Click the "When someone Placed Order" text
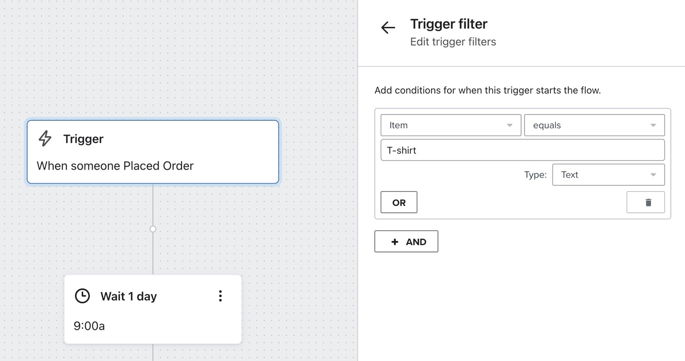 (x=115, y=166)
